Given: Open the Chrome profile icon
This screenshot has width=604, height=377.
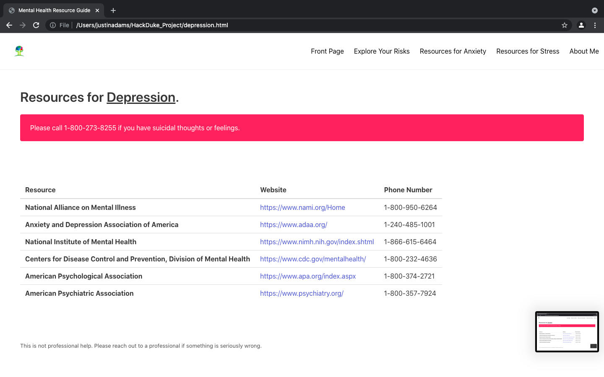Looking at the screenshot, I should click(x=581, y=25).
